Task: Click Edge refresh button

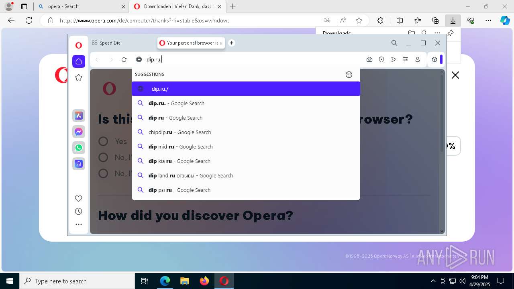Action: click(29, 20)
